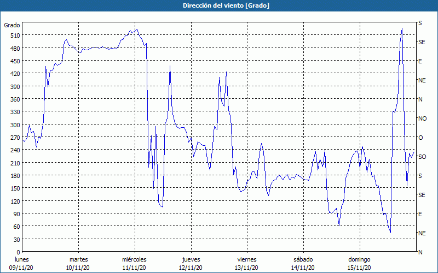The height and width of the screenshot is (273, 438).
Task: Select the 510 value on the left axis
Action: tap(15, 35)
